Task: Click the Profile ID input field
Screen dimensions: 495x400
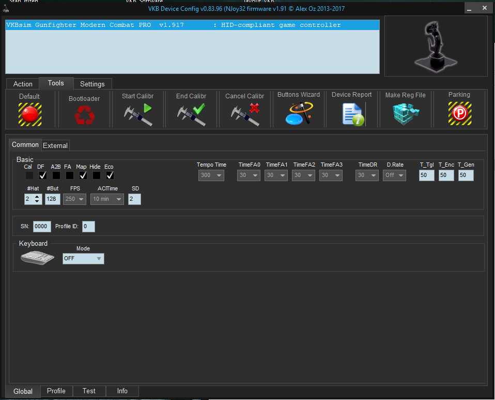Action: [88, 227]
